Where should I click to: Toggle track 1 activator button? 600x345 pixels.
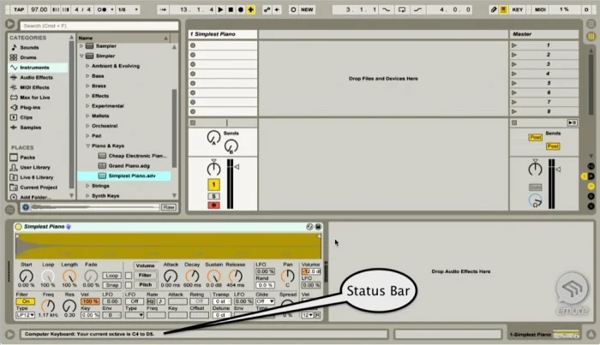[x=214, y=185]
